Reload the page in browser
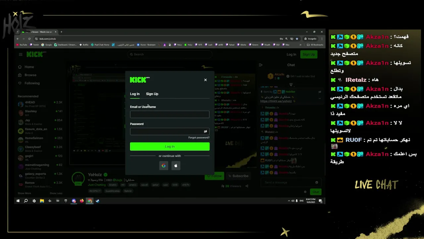This screenshot has width=424, height=239. point(29,39)
